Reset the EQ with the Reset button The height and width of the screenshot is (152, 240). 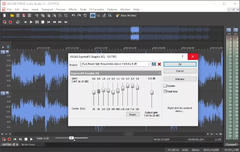click(132, 115)
